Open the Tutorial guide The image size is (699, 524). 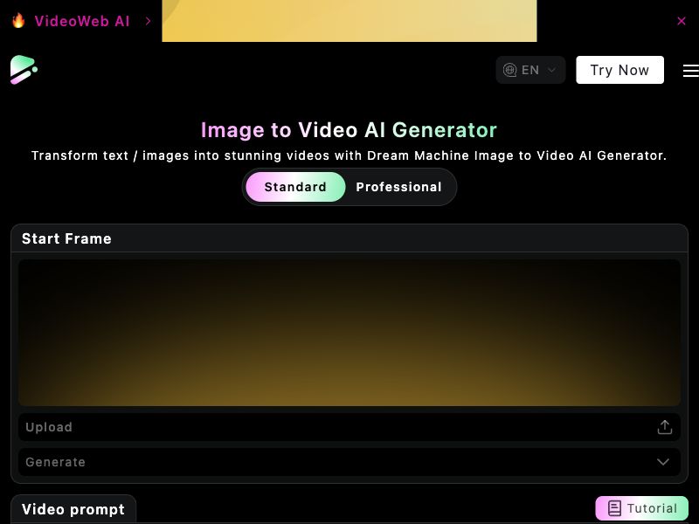tap(641, 507)
